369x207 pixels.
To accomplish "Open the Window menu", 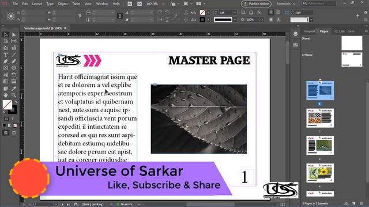I will pos(102,4).
